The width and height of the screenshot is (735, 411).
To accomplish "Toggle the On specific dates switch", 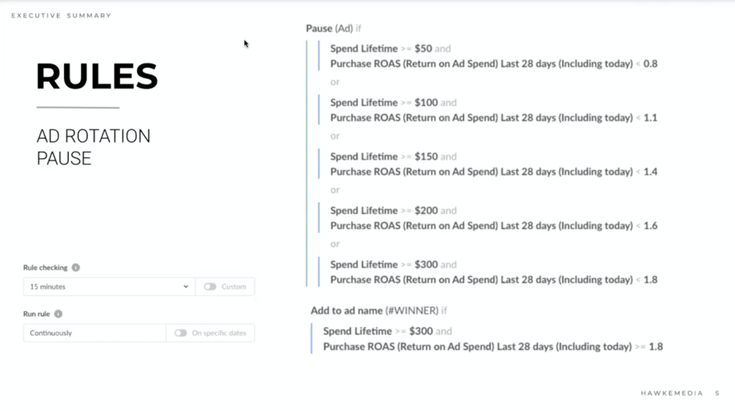I will coord(180,333).
